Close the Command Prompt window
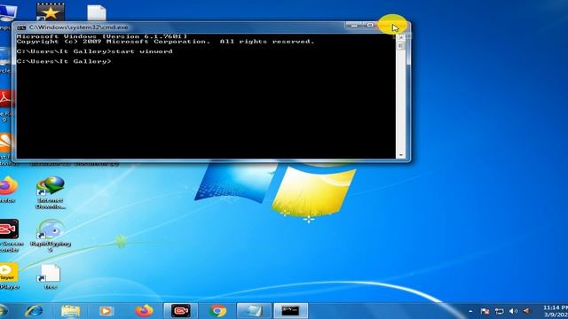The width and height of the screenshot is (568, 319). [x=393, y=26]
